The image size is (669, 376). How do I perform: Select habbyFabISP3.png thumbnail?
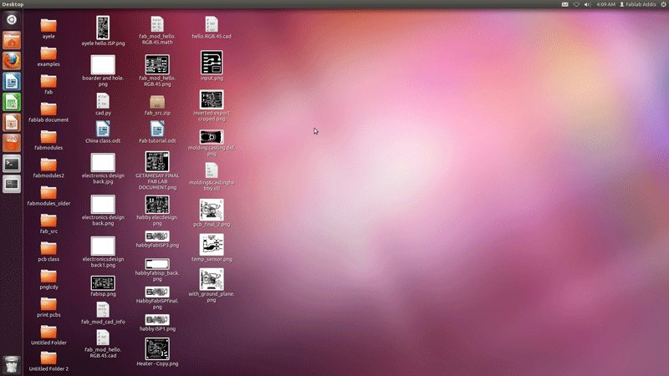[157, 236]
